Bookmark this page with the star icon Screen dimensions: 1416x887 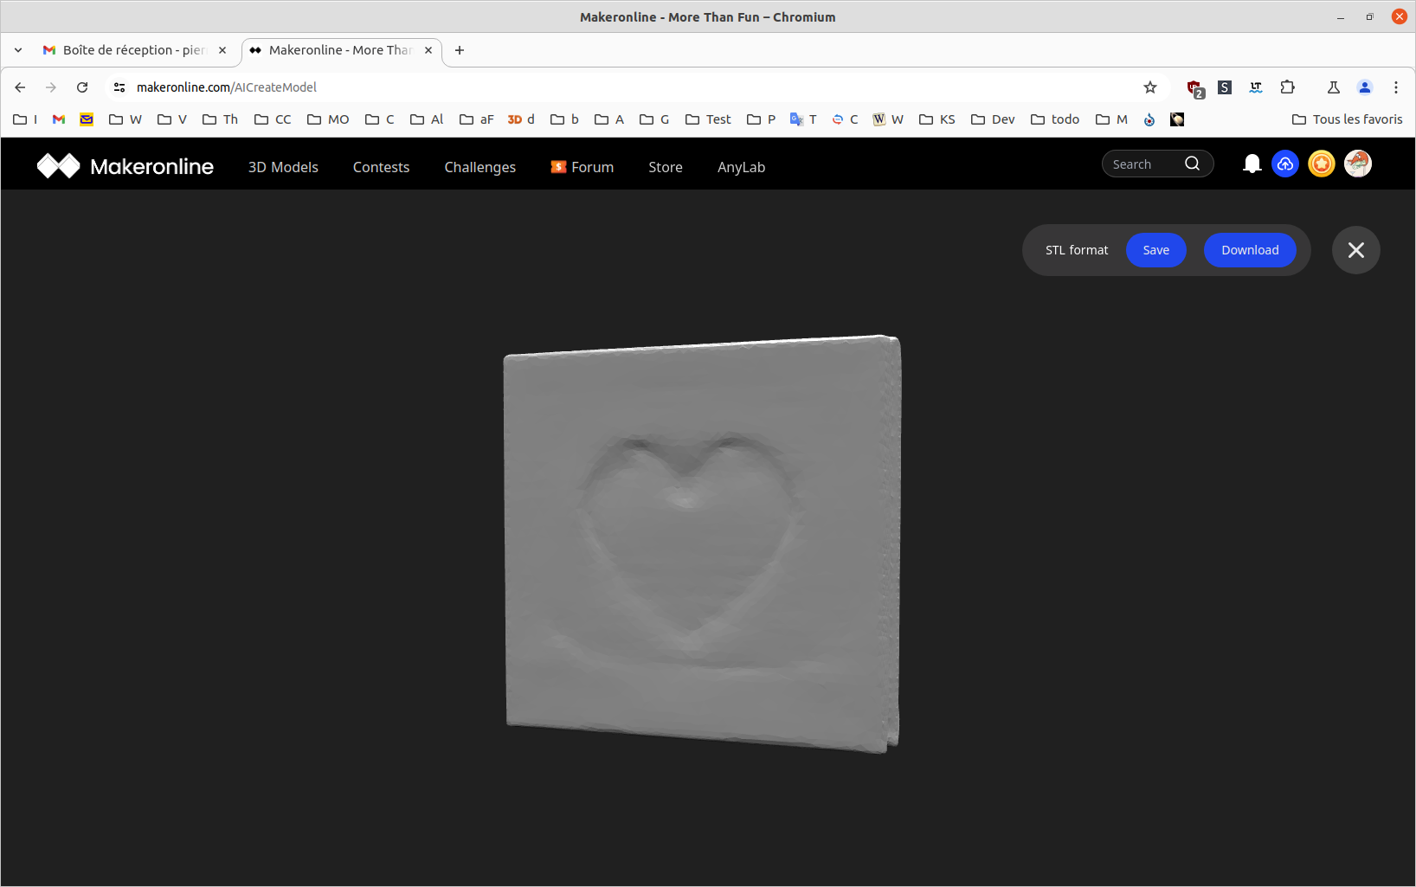[1149, 87]
